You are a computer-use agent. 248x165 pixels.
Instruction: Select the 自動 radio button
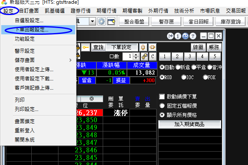tap(162, 67)
